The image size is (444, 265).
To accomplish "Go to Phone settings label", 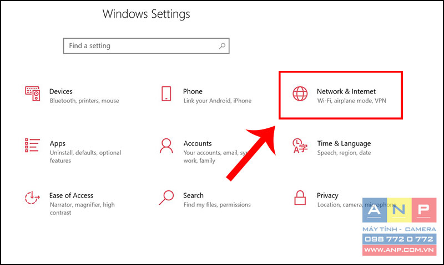I will point(193,91).
